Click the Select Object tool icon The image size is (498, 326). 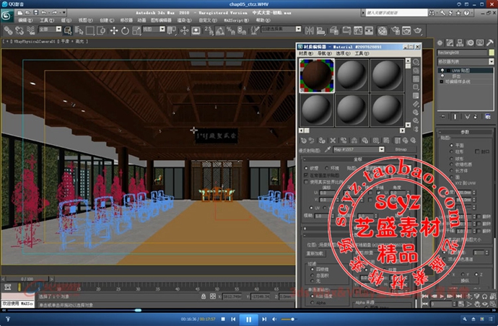[68, 30]
